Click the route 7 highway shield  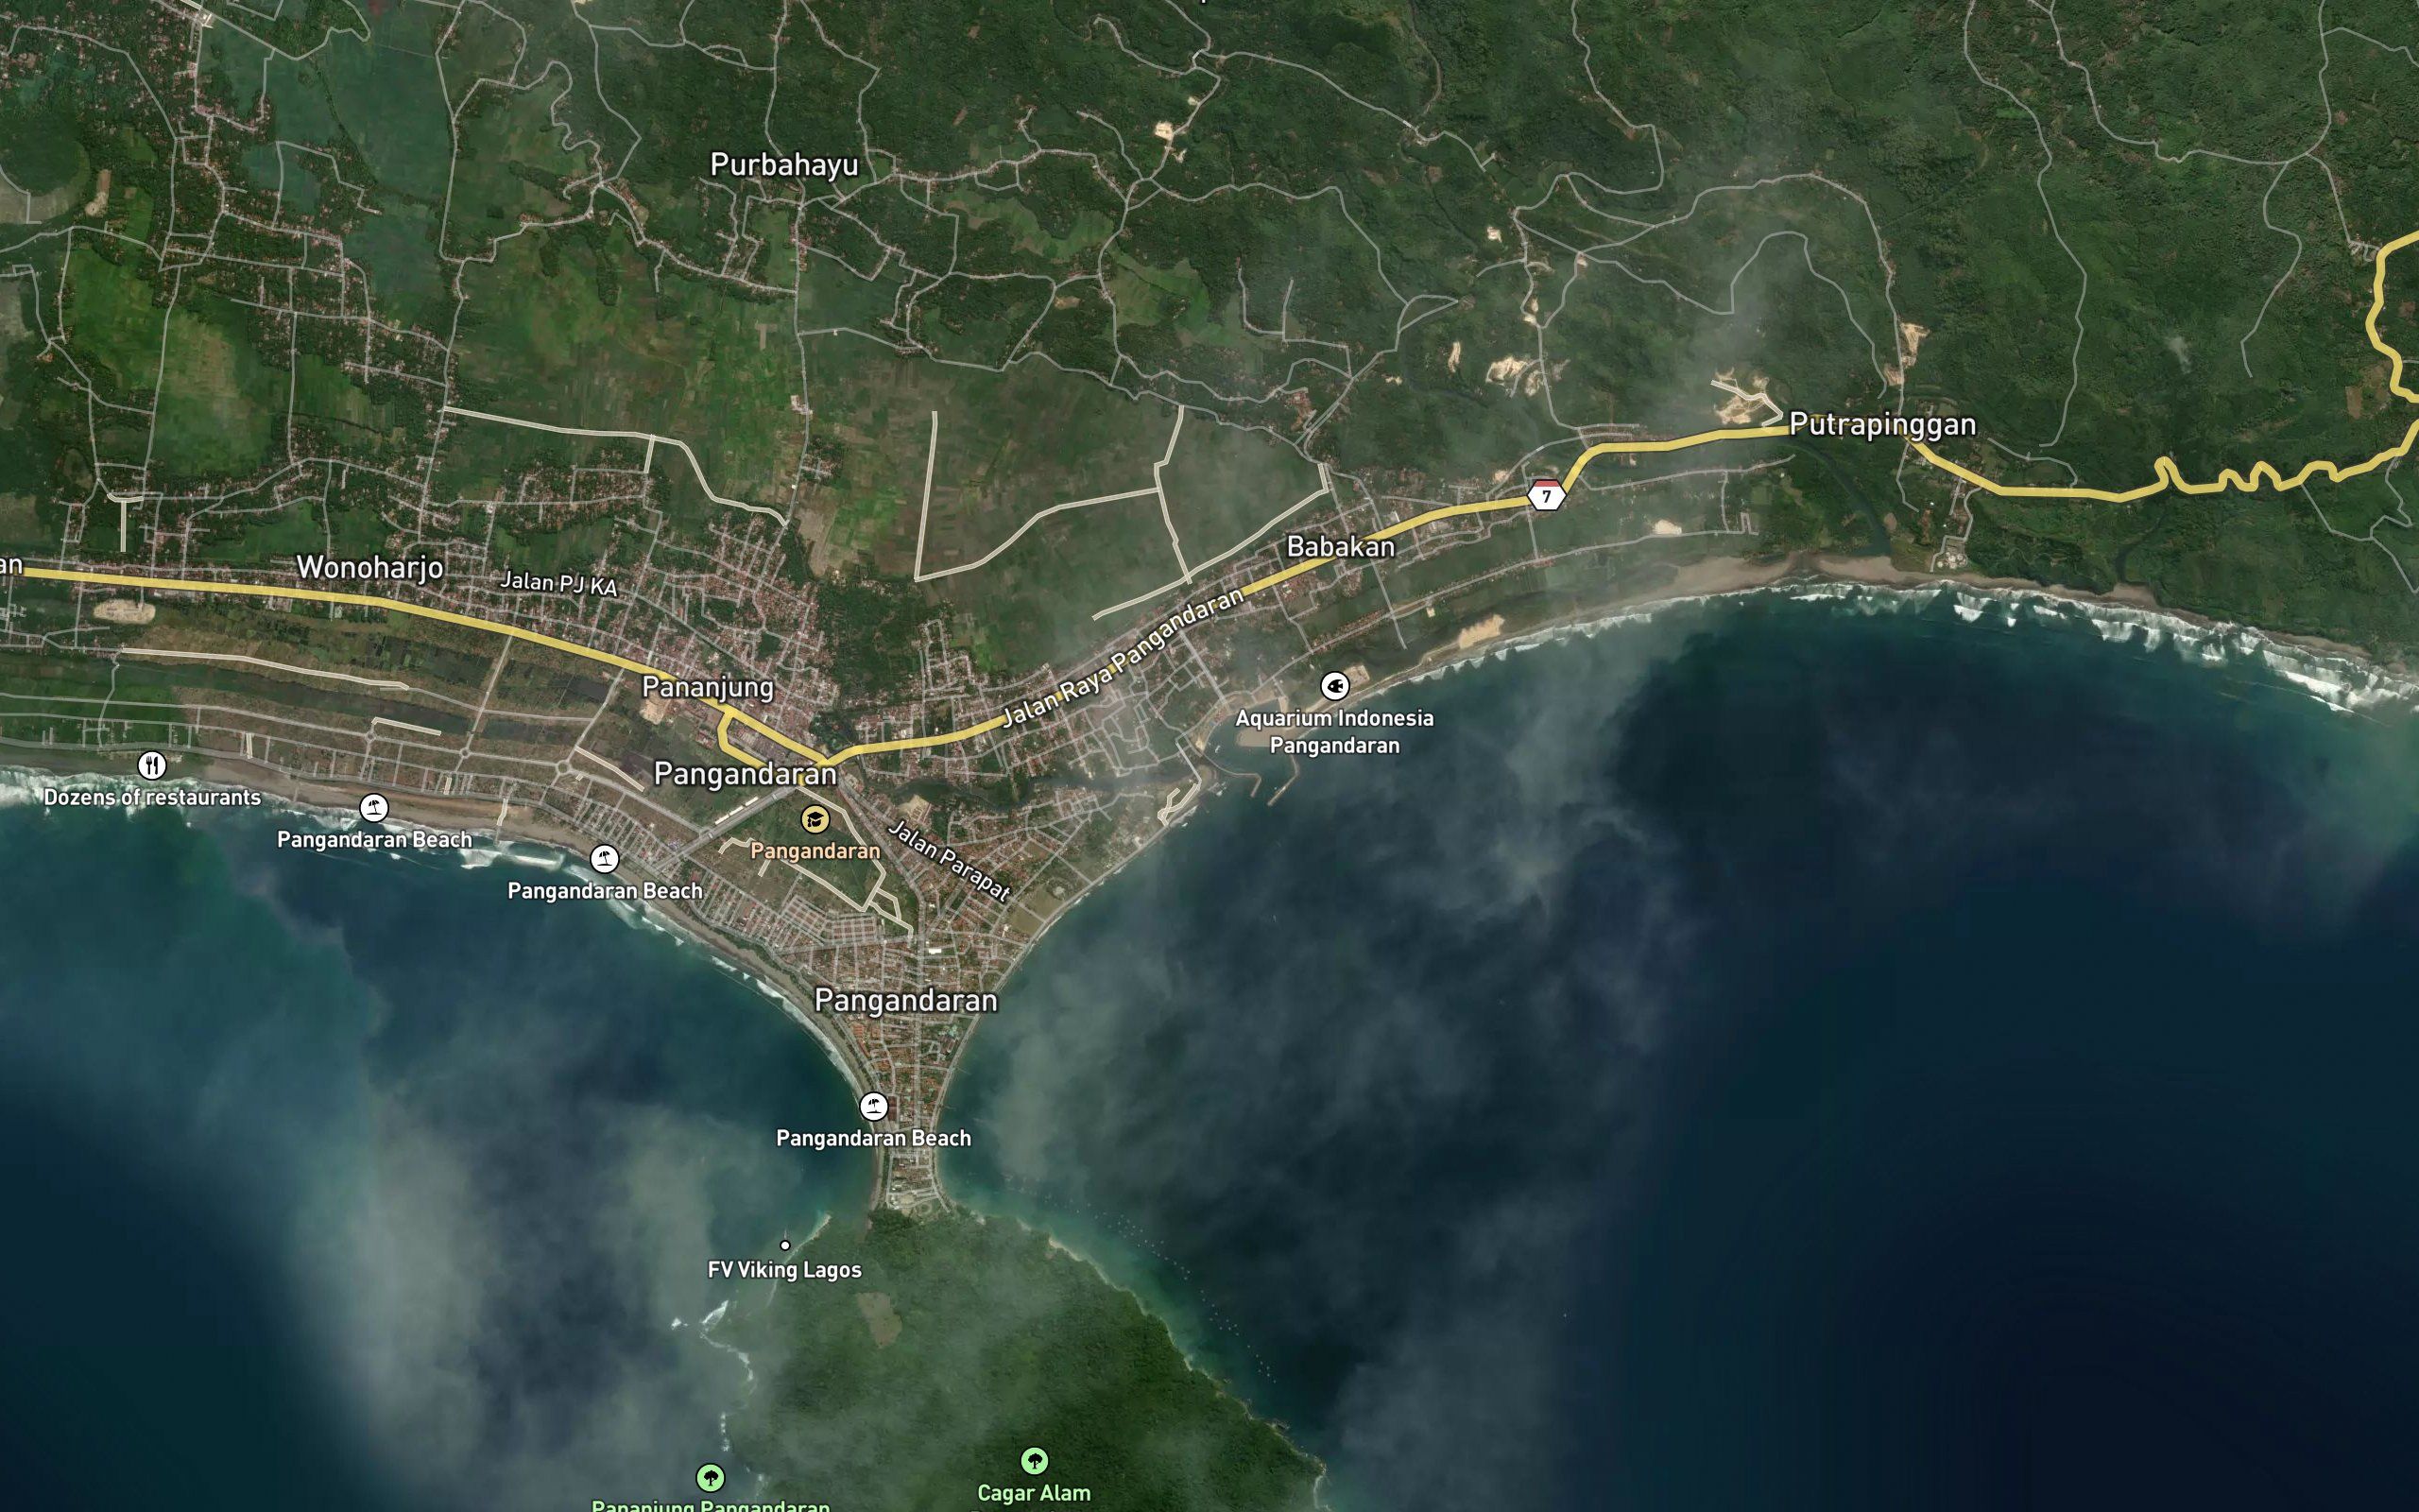(x=1546, y=495)
